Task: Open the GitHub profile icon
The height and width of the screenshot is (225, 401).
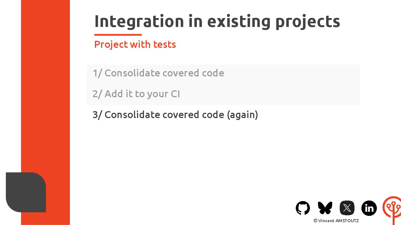Action: (x=303, y=208)
